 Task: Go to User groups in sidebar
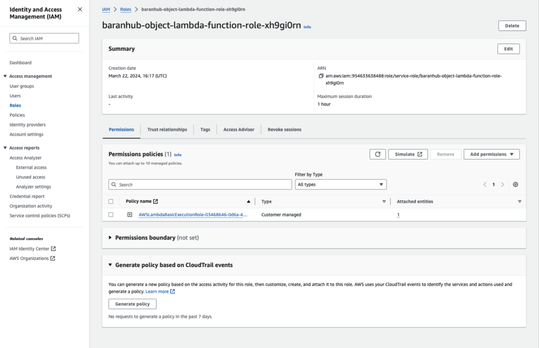coord(22,86)
